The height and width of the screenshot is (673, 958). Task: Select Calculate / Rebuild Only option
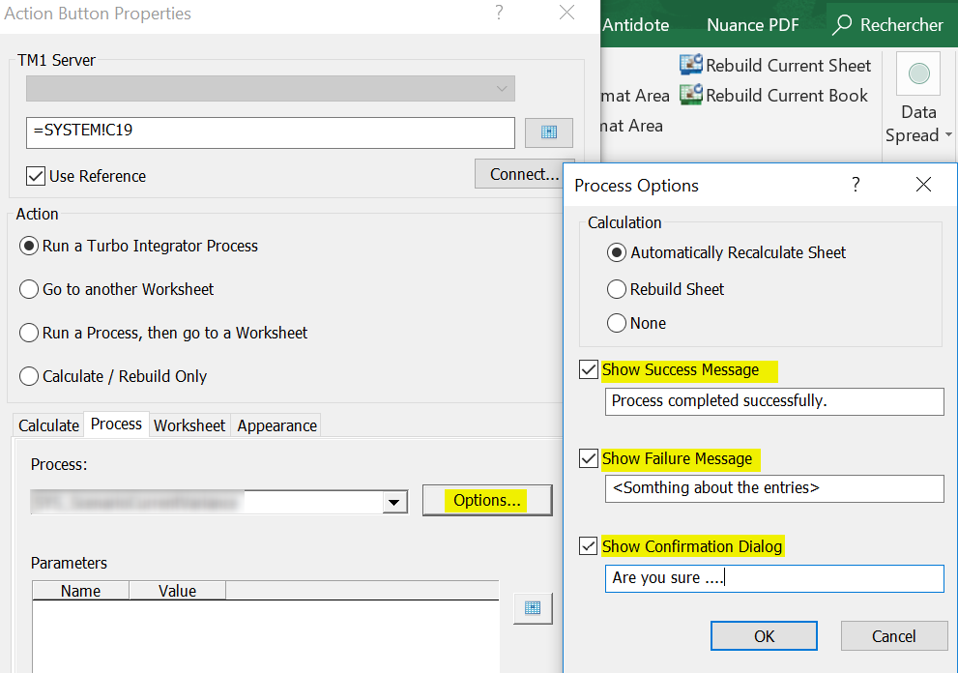pyautogui.click(x=29, y=376)
